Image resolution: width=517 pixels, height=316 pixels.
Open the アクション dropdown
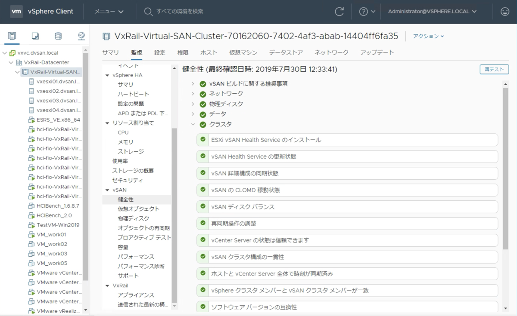tap(428, 36)
